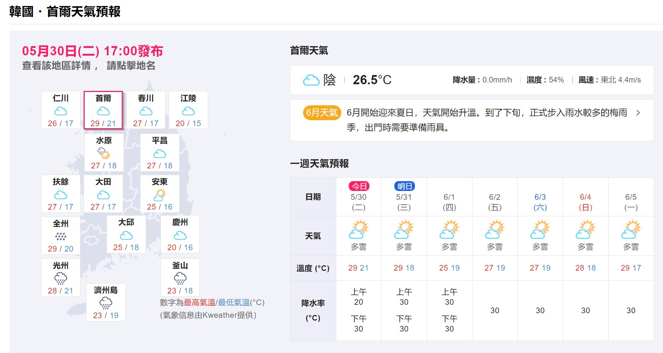
Task: Click the orange 6月天氣 badge
Action: [x=322, y=113]
